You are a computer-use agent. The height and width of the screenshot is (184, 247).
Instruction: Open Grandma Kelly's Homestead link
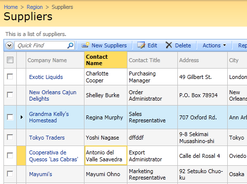[x=49, y=117]
